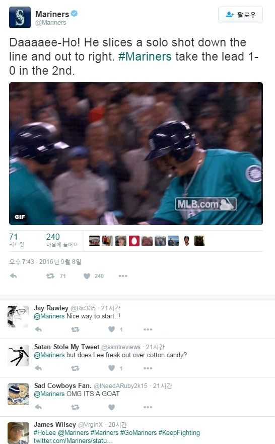The height and width of the screenshot is (444, 275).
Task: Like the Sad Cowboys Fan reply
Action: pyautogui.click(x=112, y=407)
